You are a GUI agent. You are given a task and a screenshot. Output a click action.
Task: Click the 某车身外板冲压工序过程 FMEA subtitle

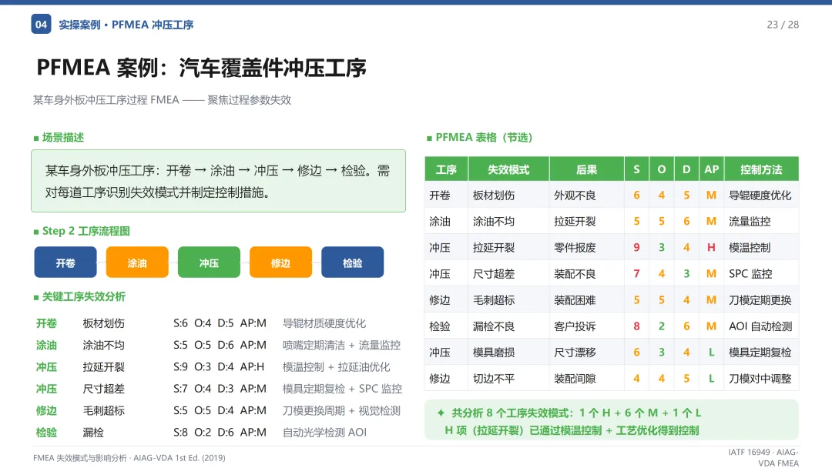coord(162,100)
